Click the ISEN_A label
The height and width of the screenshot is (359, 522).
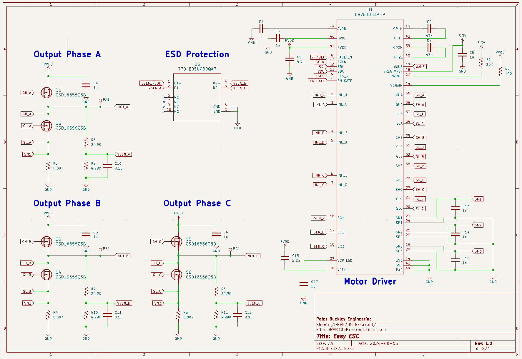point(319,218)
